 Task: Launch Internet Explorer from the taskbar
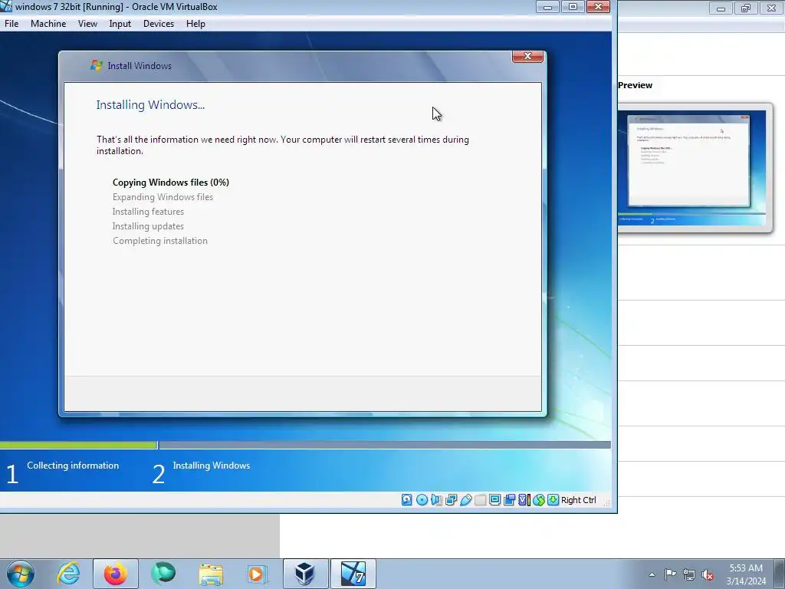tap(68, 574)
